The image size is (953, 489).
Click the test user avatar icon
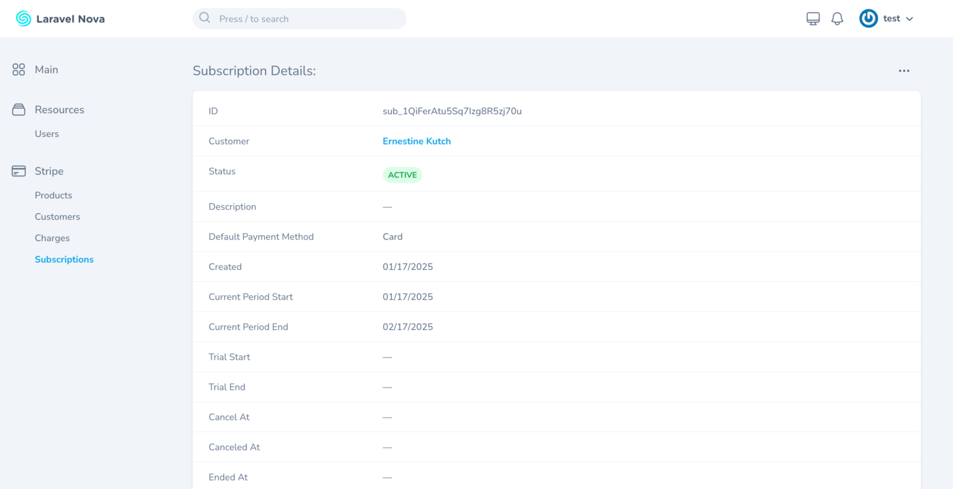(868, 19)
